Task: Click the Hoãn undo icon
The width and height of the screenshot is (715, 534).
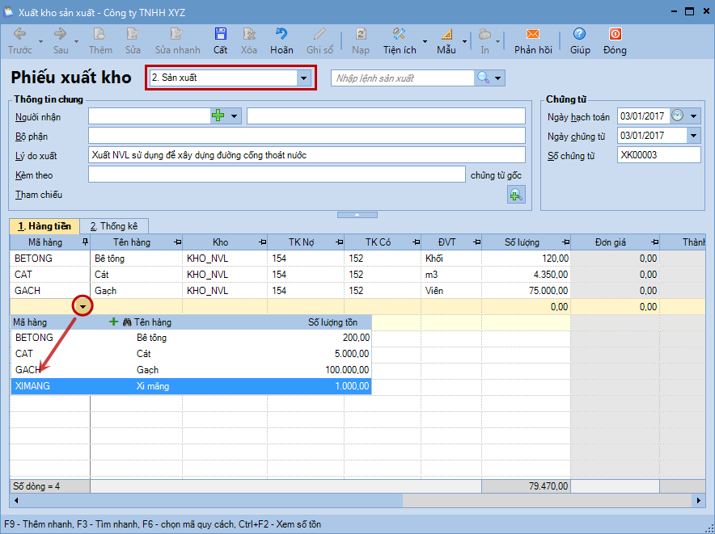Action: click(x=281, y=34)
